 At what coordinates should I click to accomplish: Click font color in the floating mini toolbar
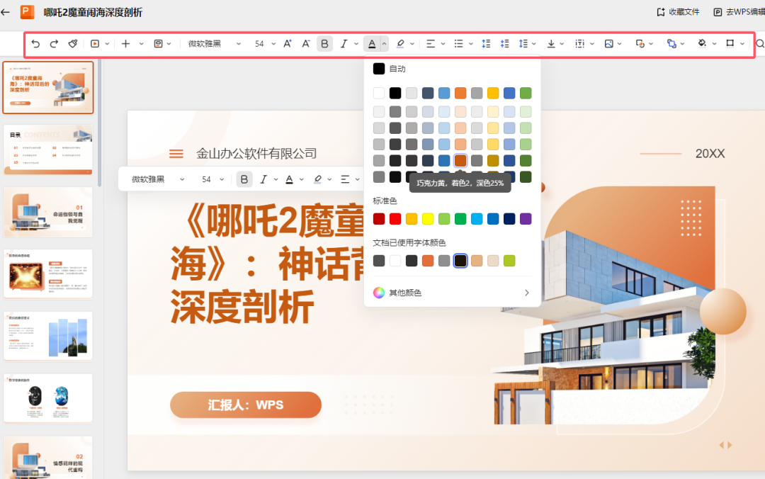coord(289,180)
